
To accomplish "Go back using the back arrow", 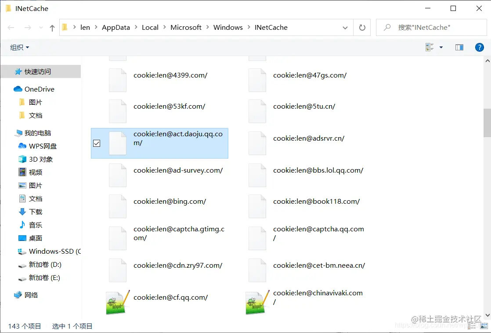I will click(x=11, y=28).
